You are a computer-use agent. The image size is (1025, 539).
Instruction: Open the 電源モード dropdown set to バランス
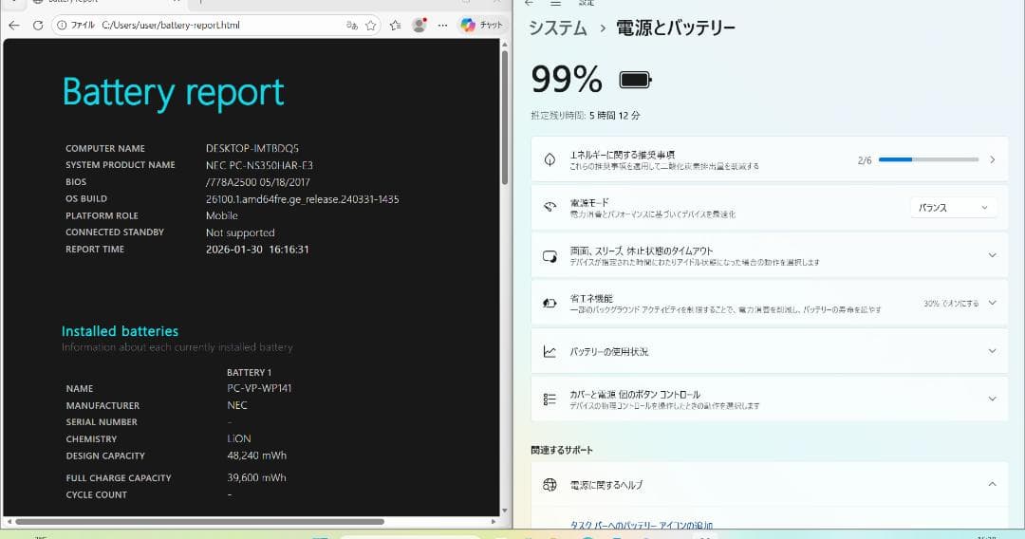click(x=953, y=207)
